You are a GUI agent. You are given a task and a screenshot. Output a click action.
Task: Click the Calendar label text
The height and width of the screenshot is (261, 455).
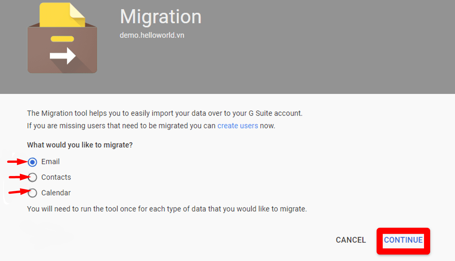(x=56, y=193)
